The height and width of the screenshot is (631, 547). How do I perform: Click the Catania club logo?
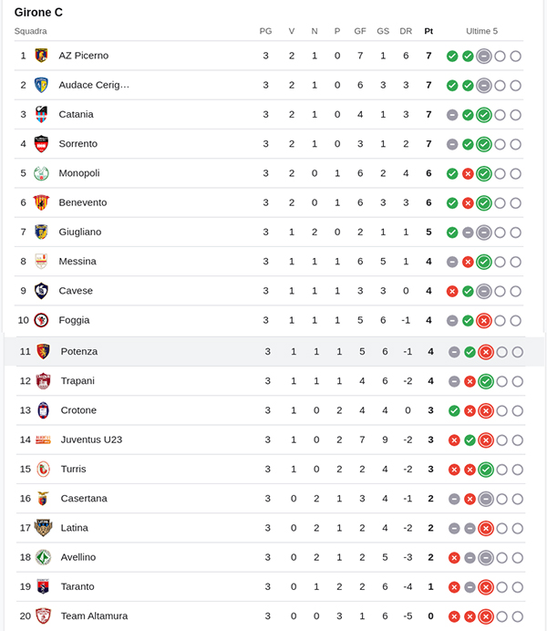coord(41,114)
